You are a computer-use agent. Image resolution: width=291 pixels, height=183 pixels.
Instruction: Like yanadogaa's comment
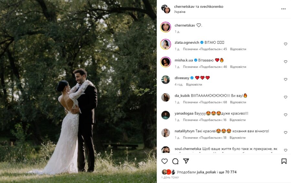click(x=286, y=115)
